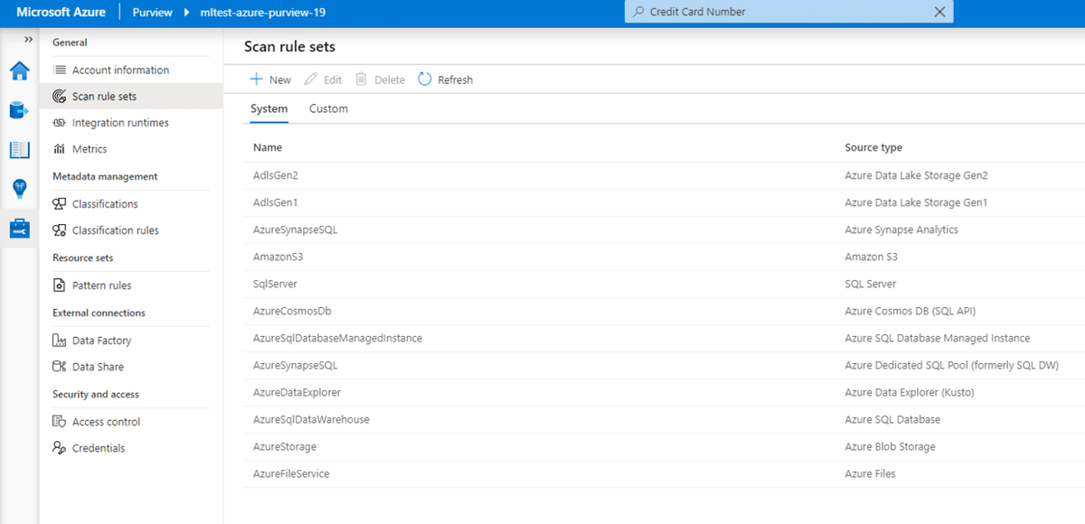1085x524 pixels.
Task: Click the Scan rule sets icon
Action: coord(60,96)
